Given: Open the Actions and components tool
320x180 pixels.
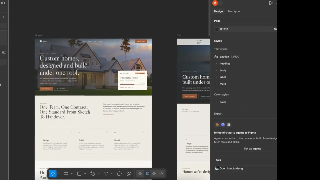Looking at the screenshot, I should click(x=129, y=174).
